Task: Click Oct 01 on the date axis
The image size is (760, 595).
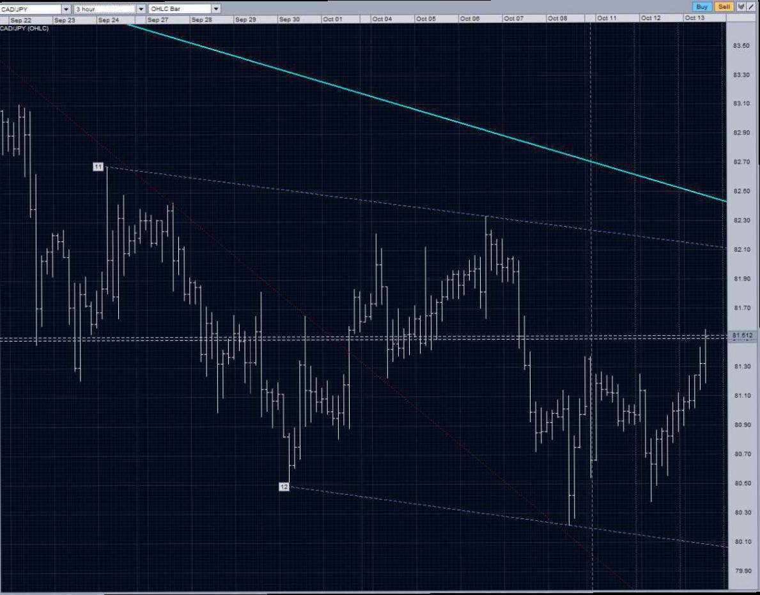Action: [x=332, y=19]
